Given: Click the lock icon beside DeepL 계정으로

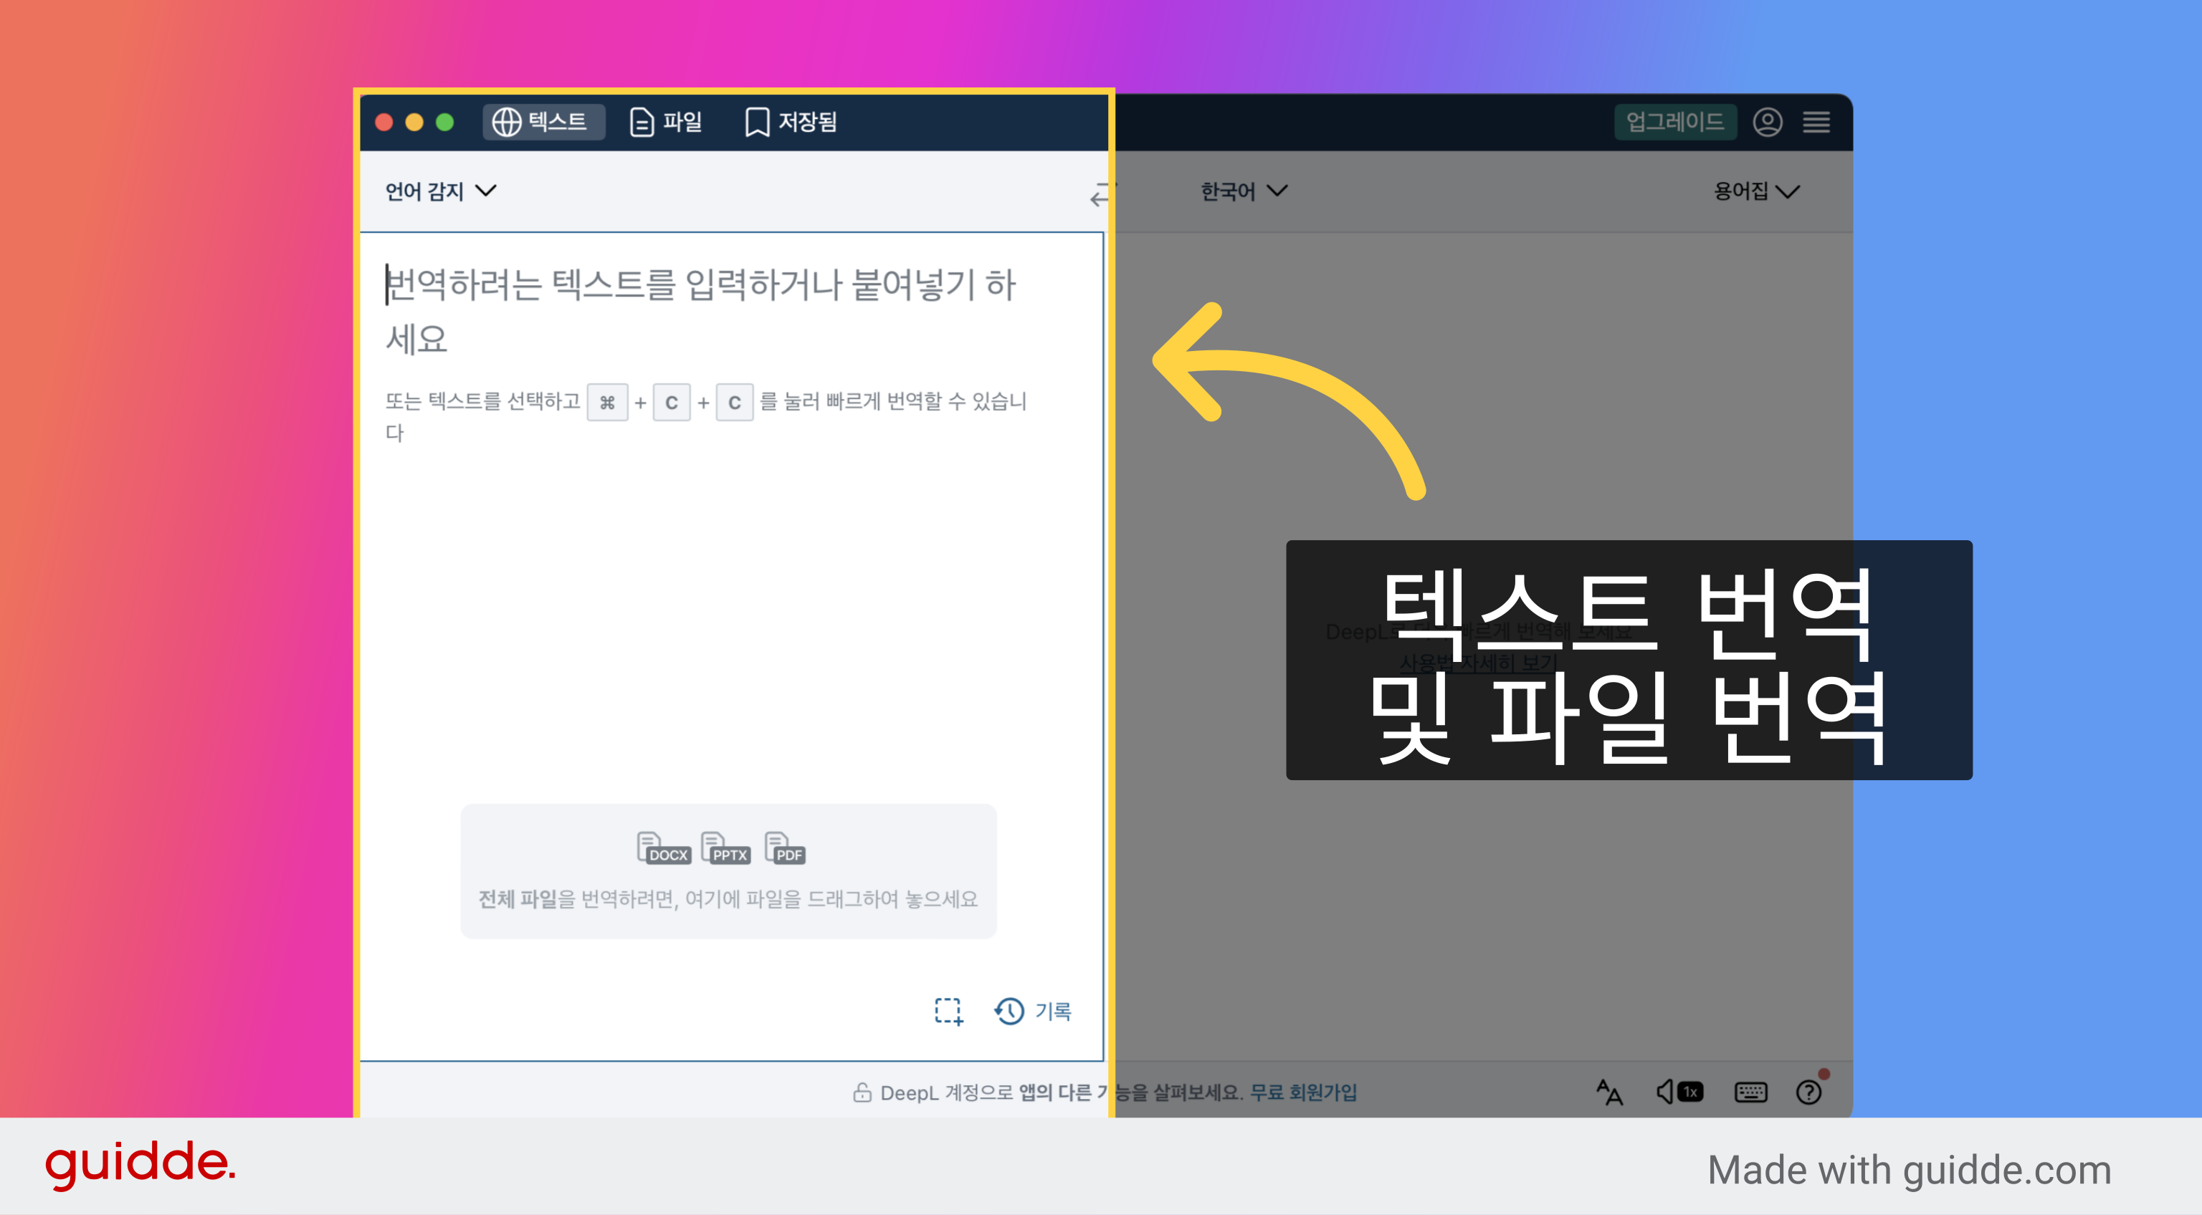Looking at the screenshot, I should click(x=862, y=1092).
